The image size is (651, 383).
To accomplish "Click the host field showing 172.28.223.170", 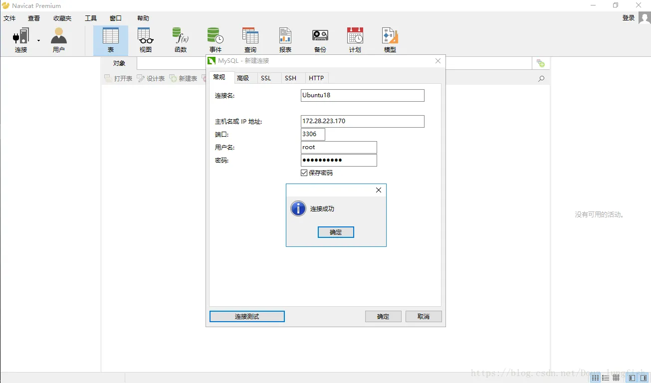I will click(363, 121).
